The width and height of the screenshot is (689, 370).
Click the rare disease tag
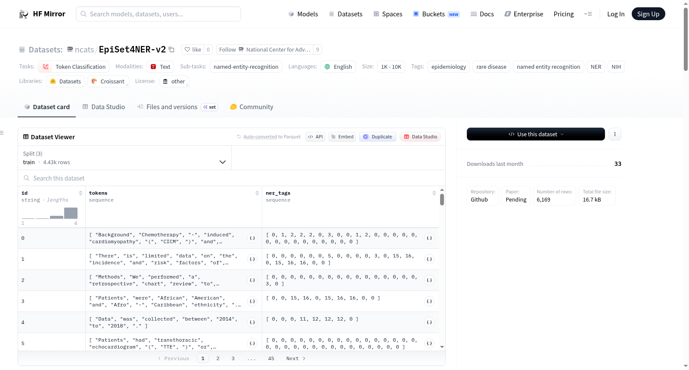491,67
